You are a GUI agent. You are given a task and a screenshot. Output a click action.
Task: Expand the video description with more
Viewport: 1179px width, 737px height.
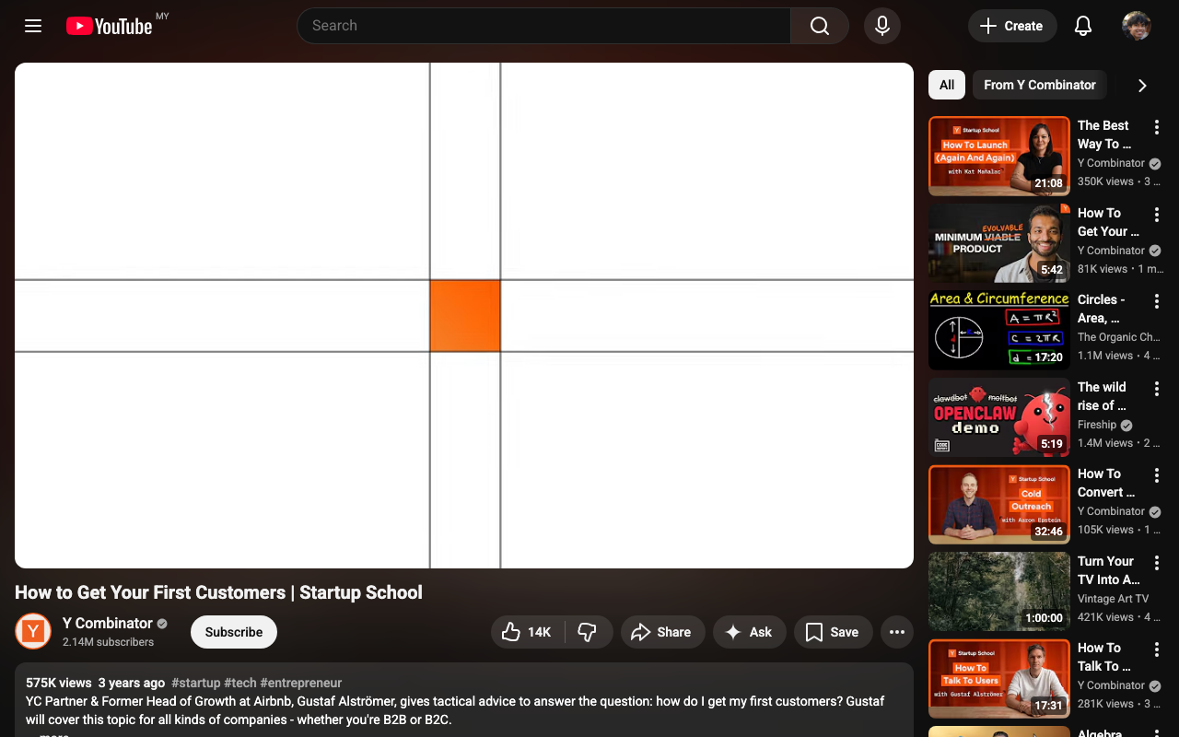pyautogui.click(x=53, y=733)
